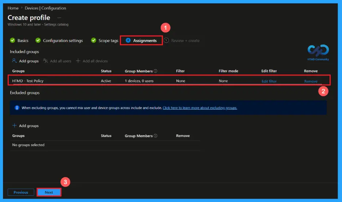The image size is (342, 202).
Task: Click the Filter column header
Action: click(x=180, y=71)
